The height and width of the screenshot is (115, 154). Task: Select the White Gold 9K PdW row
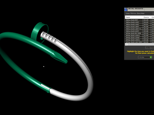click(140, 33)
